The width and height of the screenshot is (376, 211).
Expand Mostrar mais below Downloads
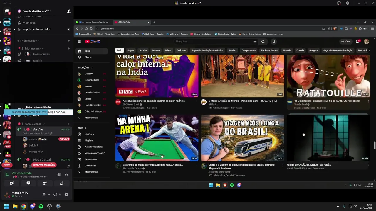pyautogui.click(x=91, y=172)
